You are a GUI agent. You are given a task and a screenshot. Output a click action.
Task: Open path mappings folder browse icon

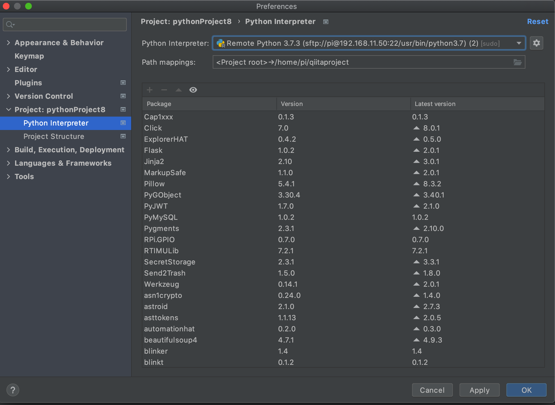click(x=517, y=62)
